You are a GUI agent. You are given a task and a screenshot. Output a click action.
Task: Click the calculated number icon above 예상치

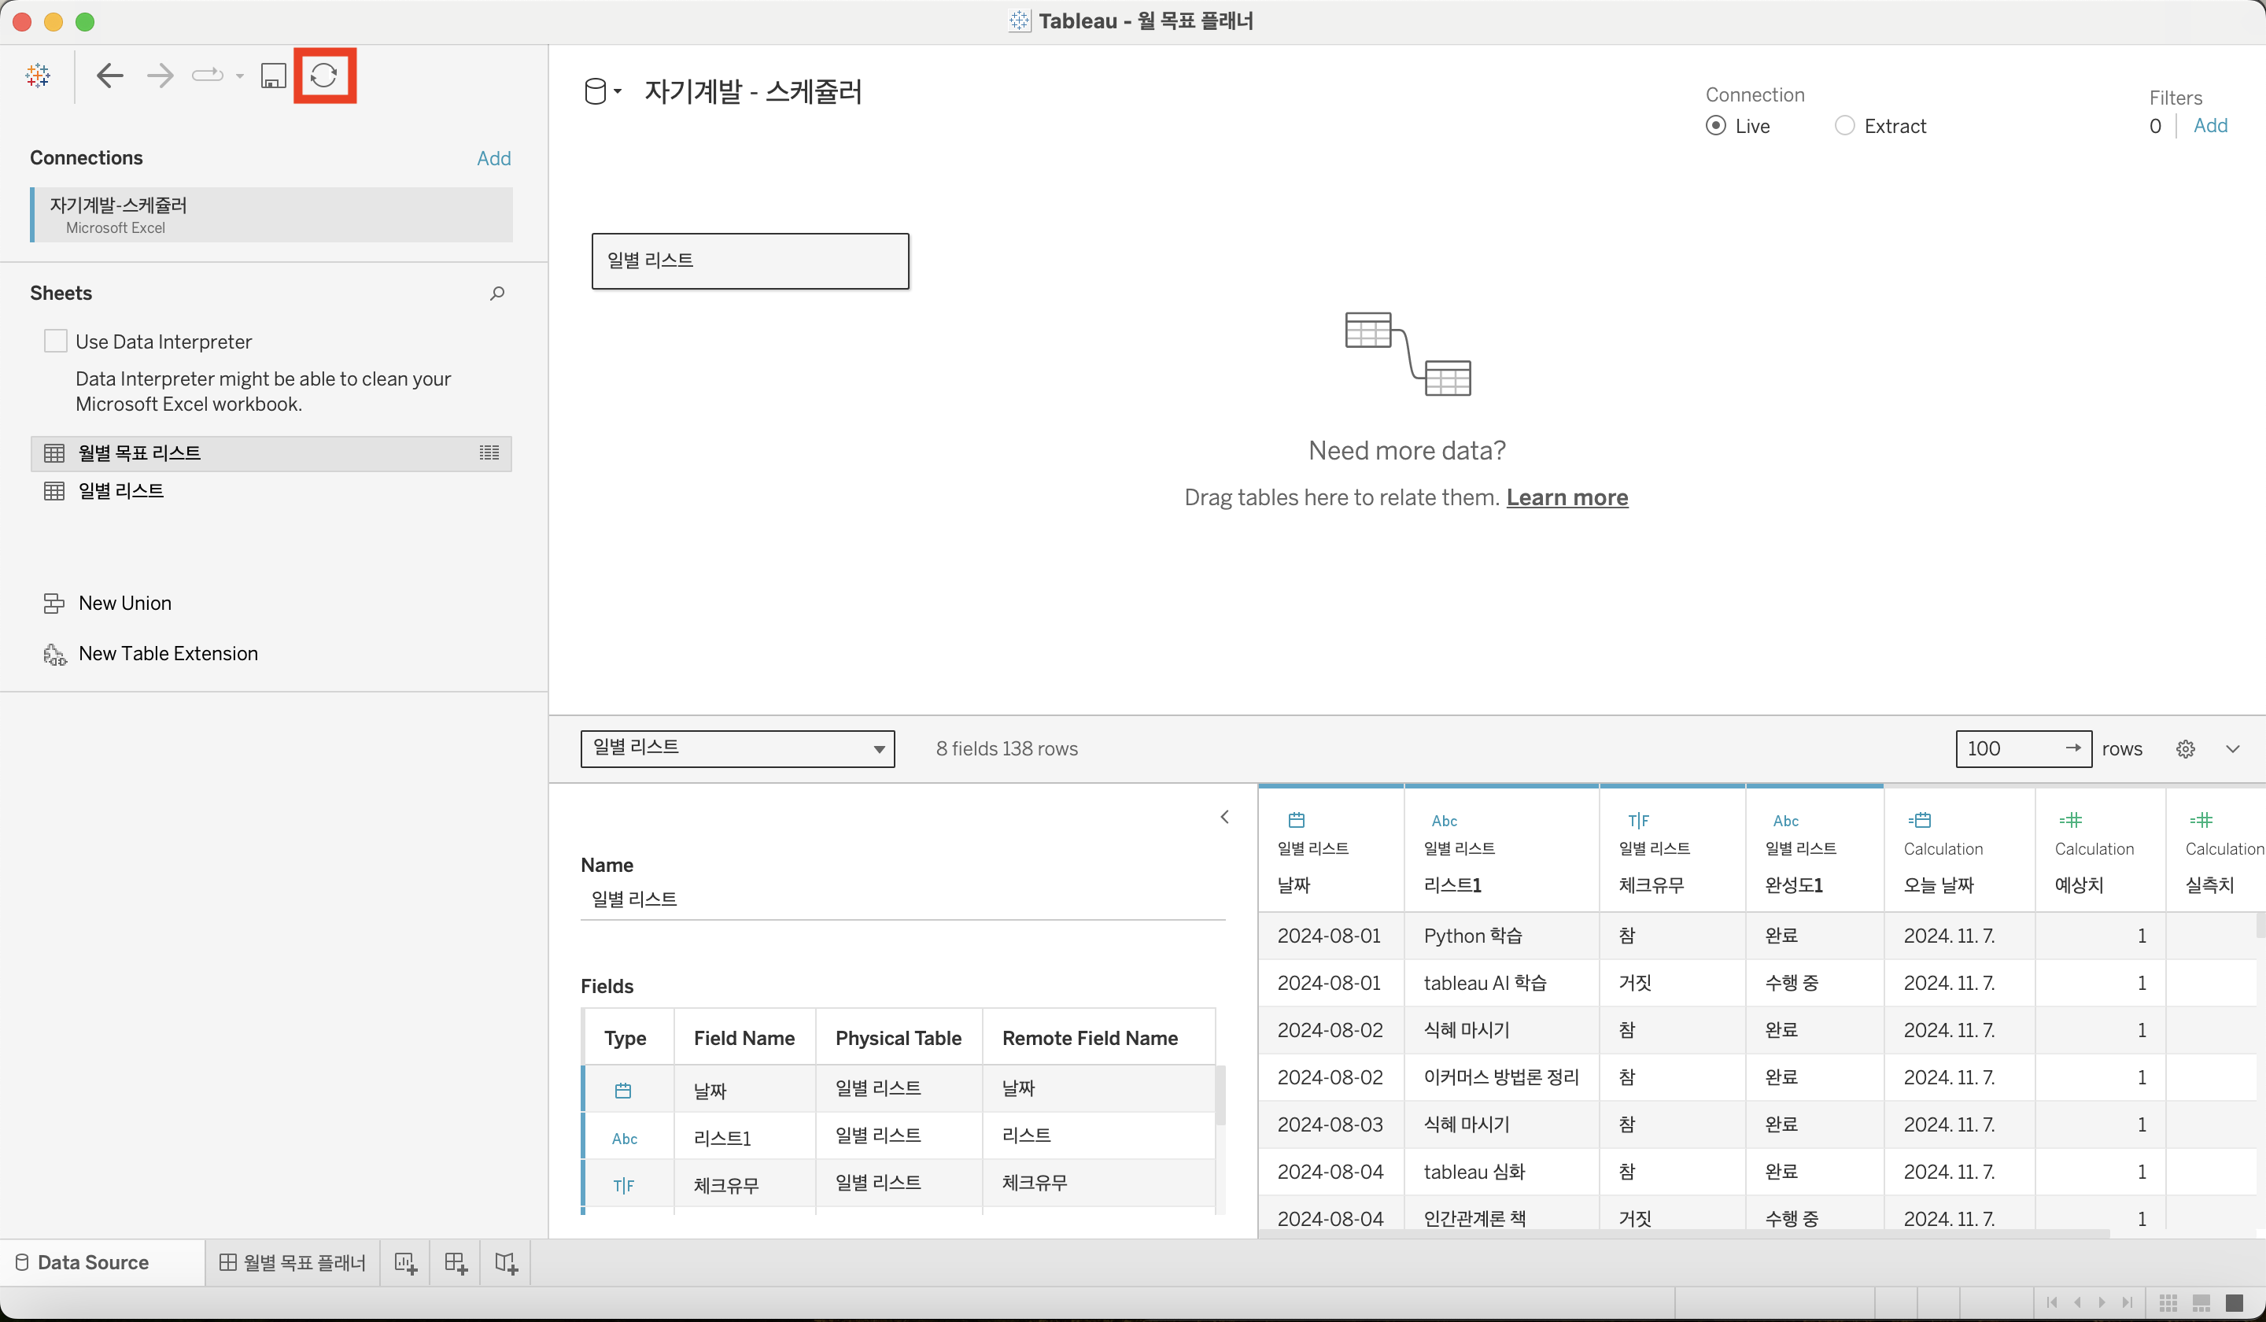click(2071, 820)
